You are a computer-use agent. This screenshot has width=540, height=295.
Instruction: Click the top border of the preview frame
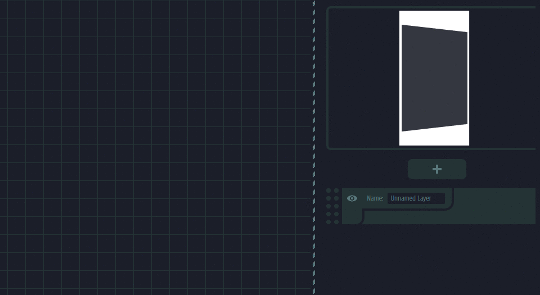pyautogui.click(x=430, y=7)
